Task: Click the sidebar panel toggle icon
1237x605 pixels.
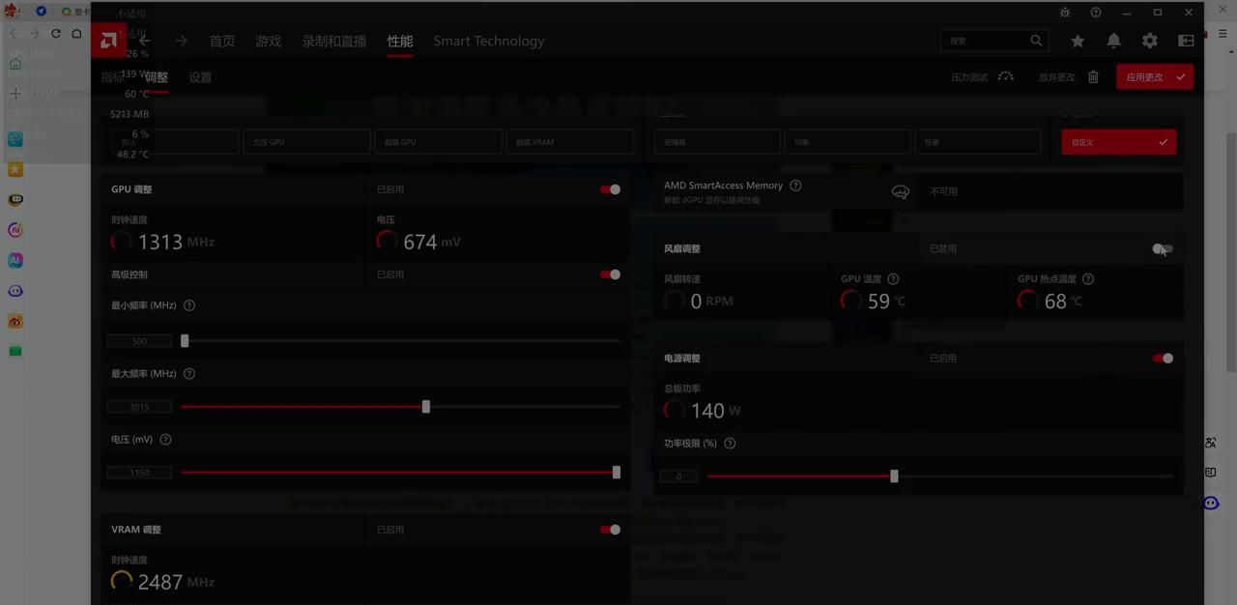Action: (x=1186, y=41)
